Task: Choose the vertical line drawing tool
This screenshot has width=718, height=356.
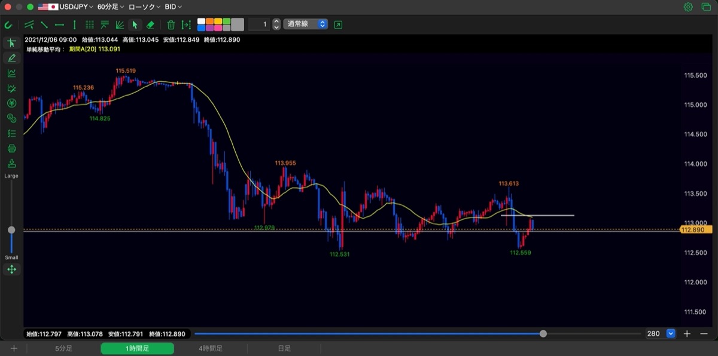Action: click(x=74, y=24)
